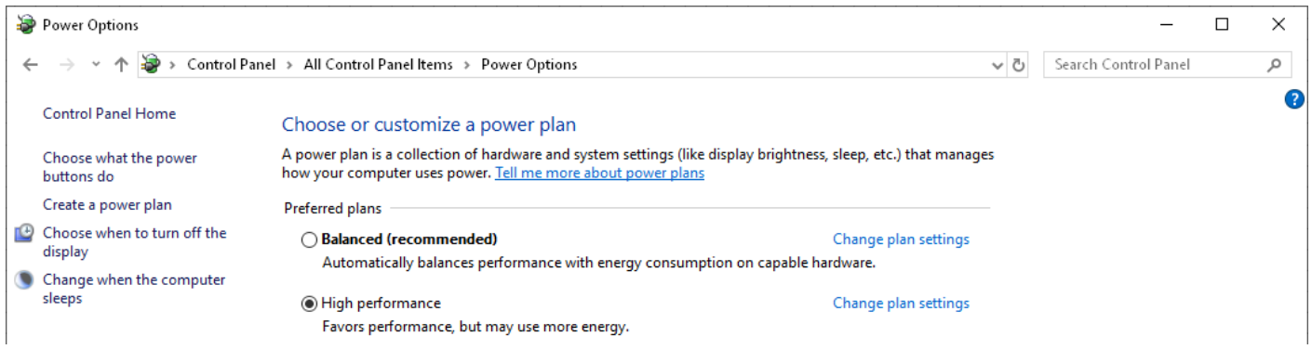Open the blue help question mark icon
The image size is (1312, 362).
pyautogui.click(x=1293, y=99)
